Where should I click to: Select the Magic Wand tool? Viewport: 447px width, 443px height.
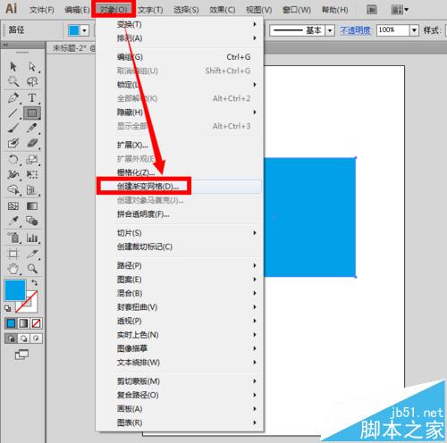click(13, 81)
